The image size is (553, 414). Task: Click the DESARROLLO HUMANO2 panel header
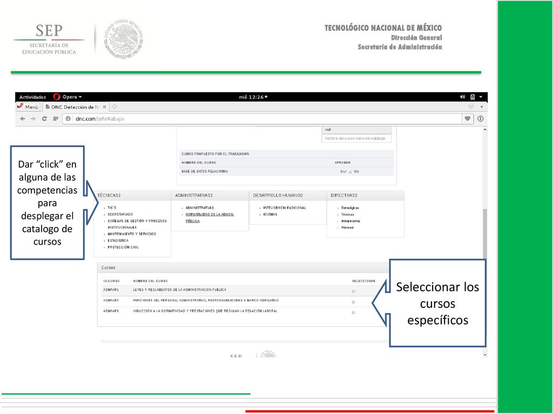point(288,195)
